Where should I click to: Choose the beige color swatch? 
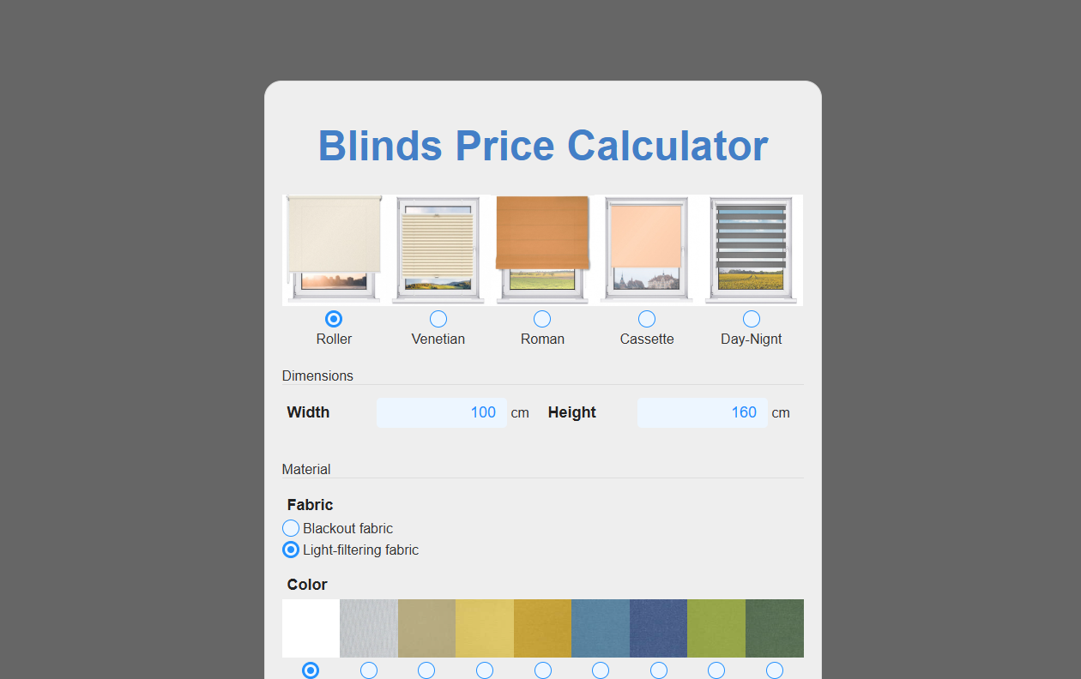426,628
